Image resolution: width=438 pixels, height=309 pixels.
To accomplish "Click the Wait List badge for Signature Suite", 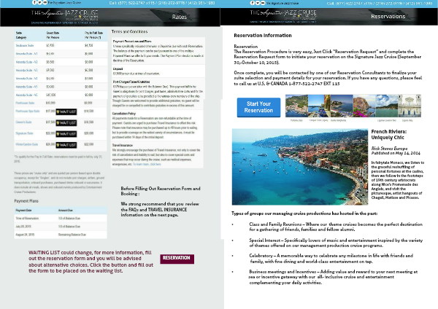I will click(x=66, y=134).
